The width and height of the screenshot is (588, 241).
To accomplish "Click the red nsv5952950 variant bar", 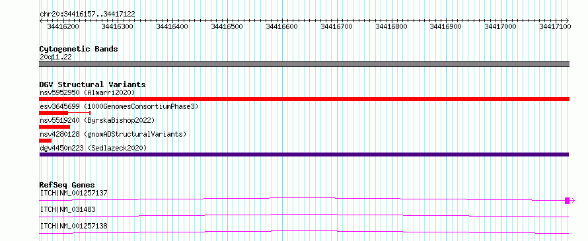I will 305,99.
